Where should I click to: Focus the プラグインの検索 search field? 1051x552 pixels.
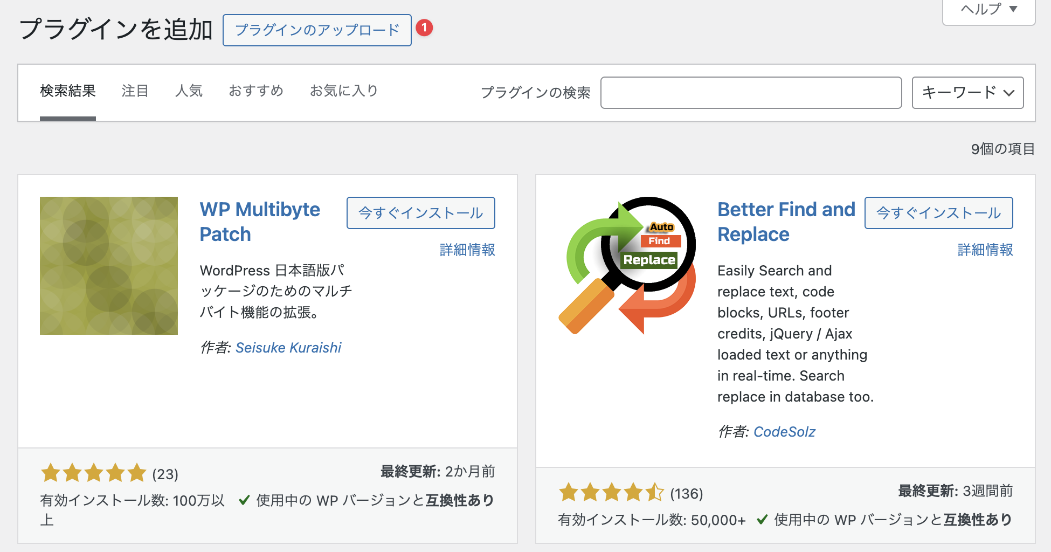(x=751, y=93)
